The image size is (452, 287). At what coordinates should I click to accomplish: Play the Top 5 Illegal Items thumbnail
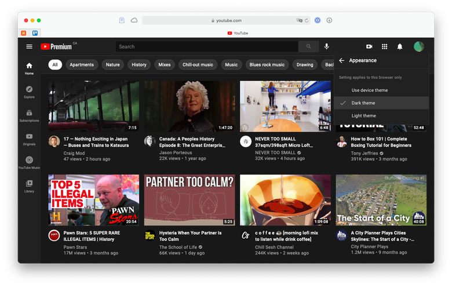(x=94, y=200)
